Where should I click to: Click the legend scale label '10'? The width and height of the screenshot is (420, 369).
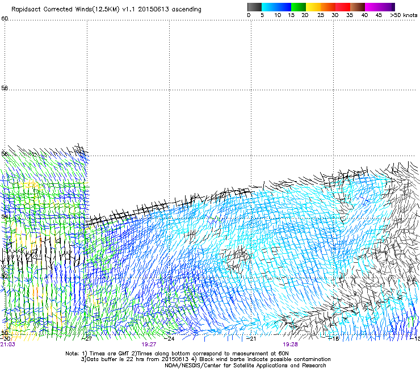pos(278,15)
